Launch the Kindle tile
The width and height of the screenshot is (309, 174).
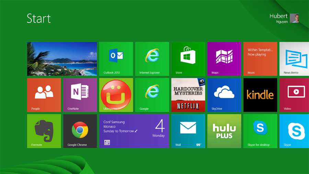260,95
